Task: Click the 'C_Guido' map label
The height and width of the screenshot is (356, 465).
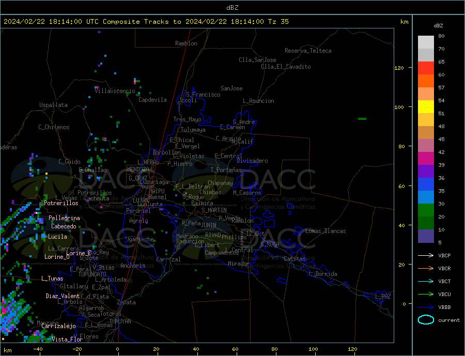Action: pos(69,162)
